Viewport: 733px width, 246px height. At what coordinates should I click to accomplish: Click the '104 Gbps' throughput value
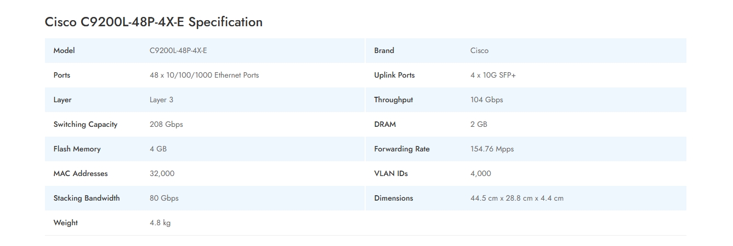486,99
